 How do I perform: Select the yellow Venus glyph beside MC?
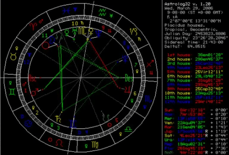click(91, 32)
